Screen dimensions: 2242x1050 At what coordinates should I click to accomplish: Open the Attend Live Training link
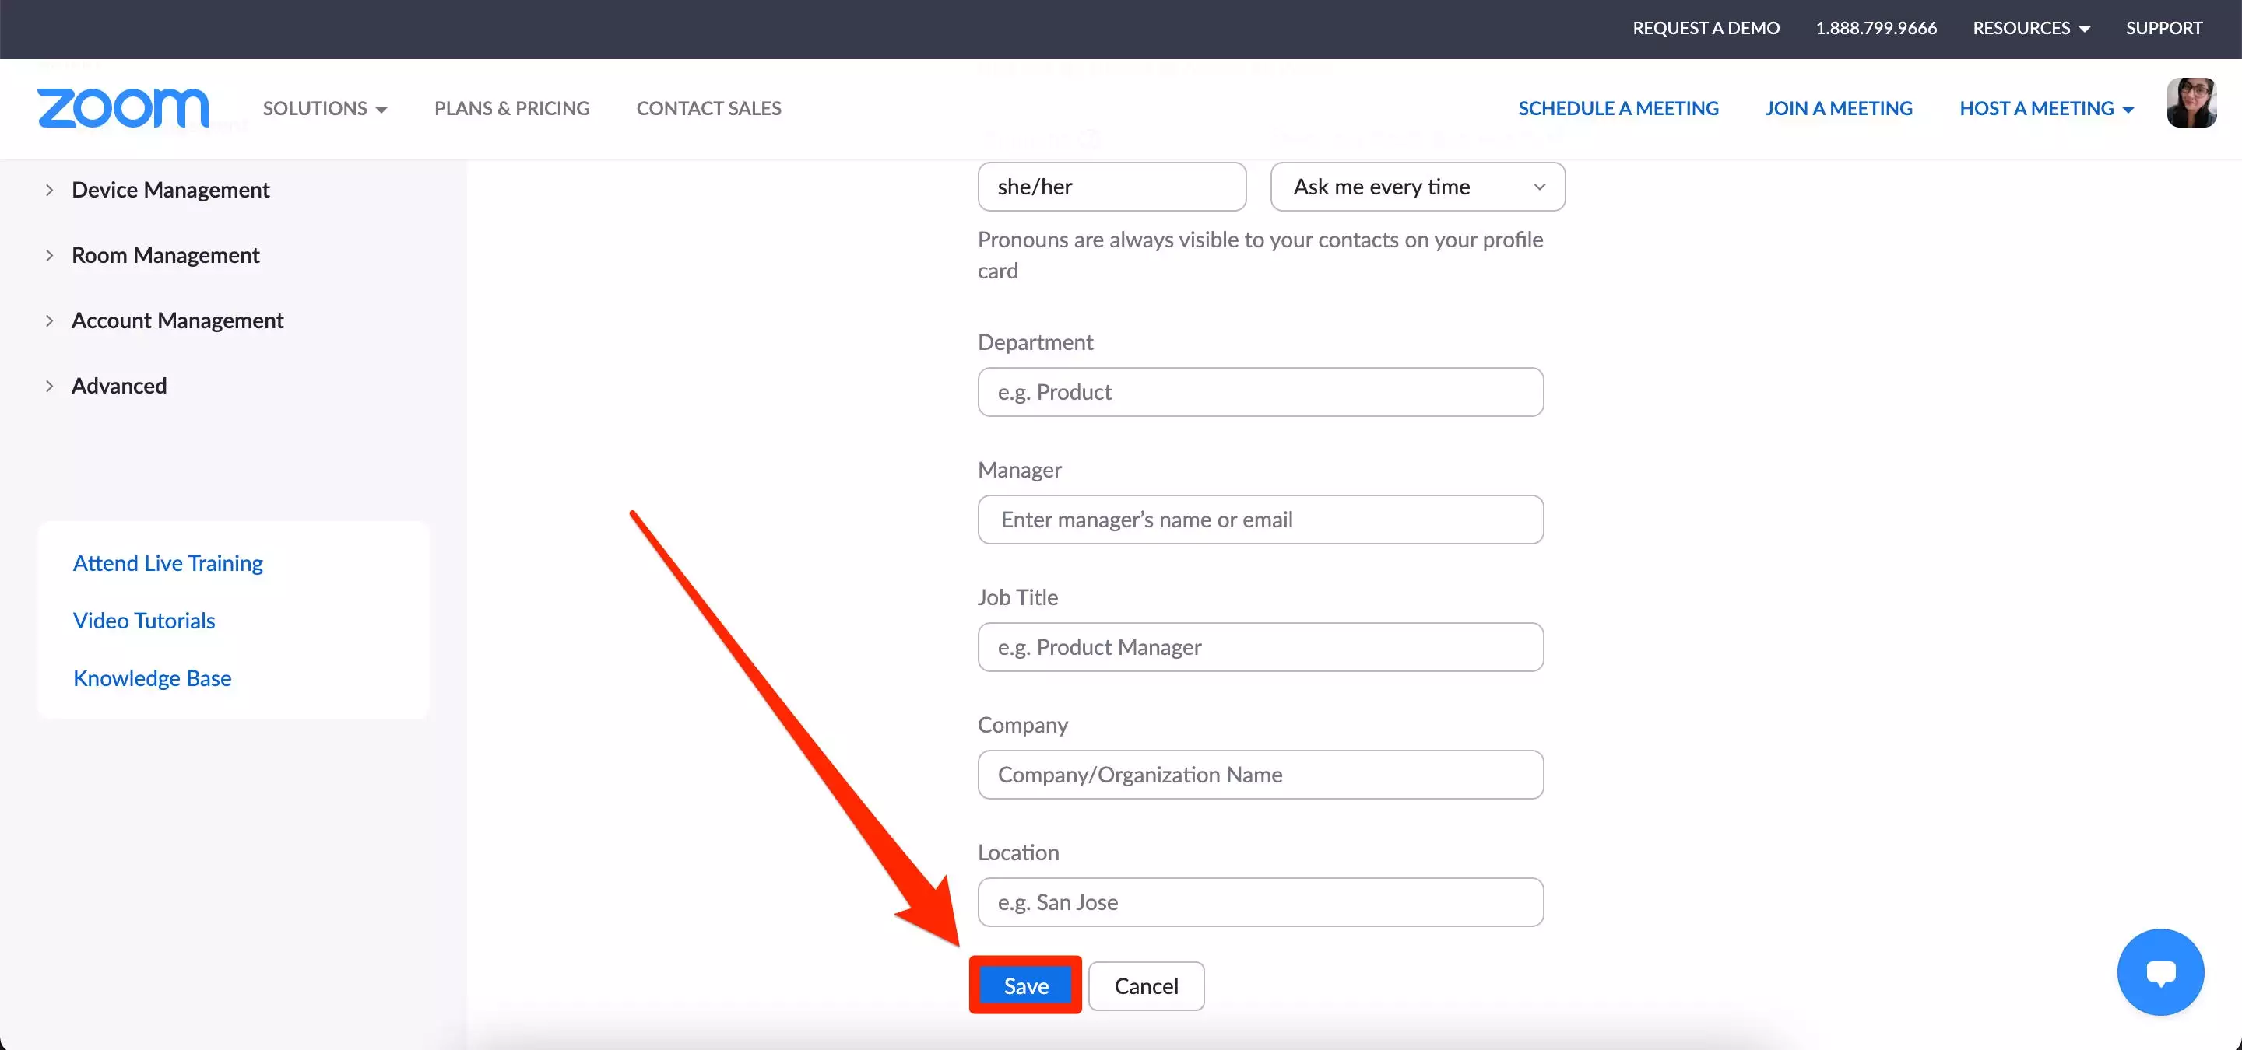pyautogui.click(x=167, y=563)
